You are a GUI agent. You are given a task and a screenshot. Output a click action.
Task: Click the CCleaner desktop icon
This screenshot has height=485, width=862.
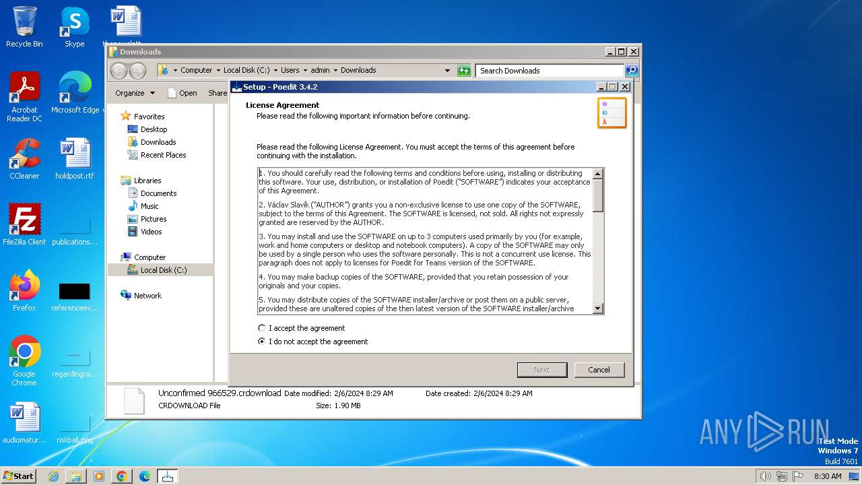[x=24, y=159]
